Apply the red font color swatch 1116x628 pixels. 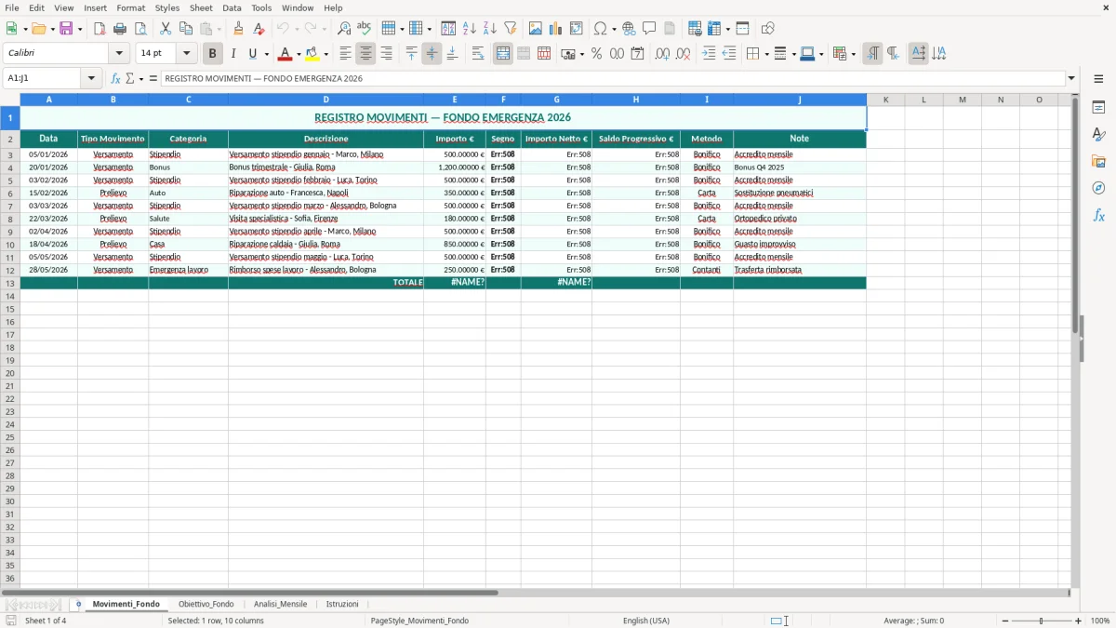[x=285, y=54]
